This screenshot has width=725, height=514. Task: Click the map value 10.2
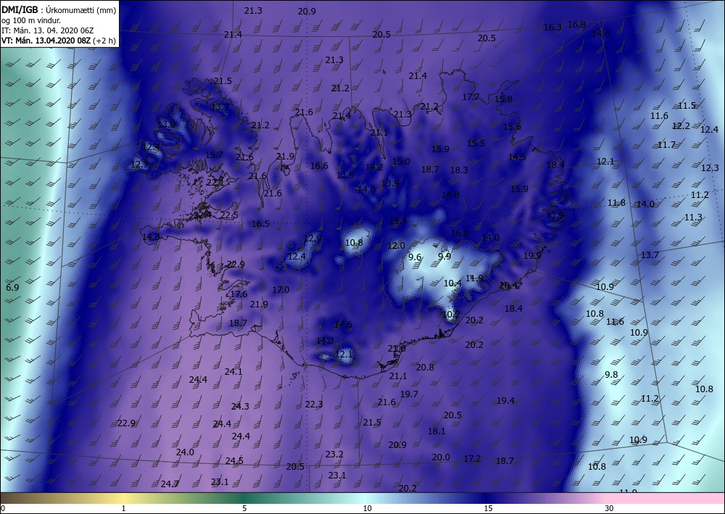[451, 315]
